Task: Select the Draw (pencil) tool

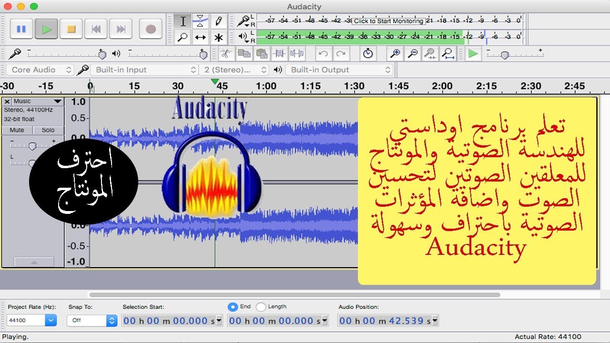Action: [219, 21]
